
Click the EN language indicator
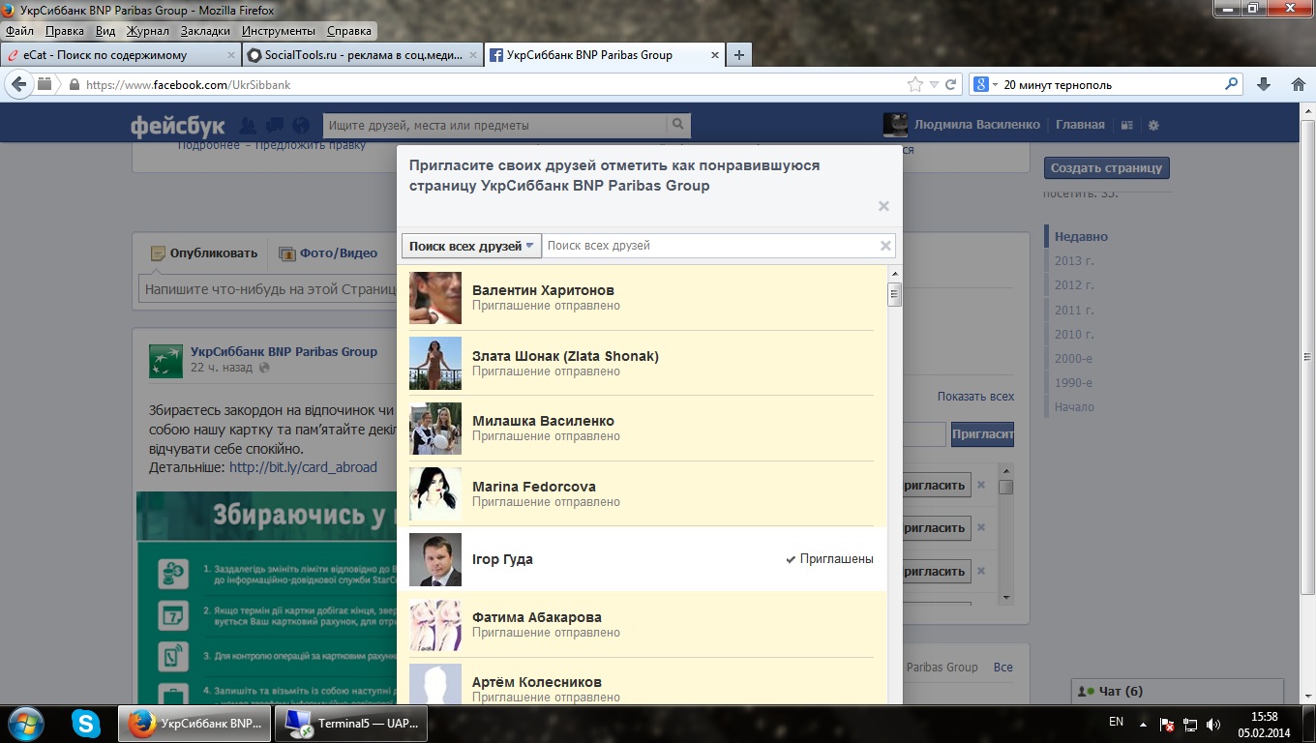1116,722
